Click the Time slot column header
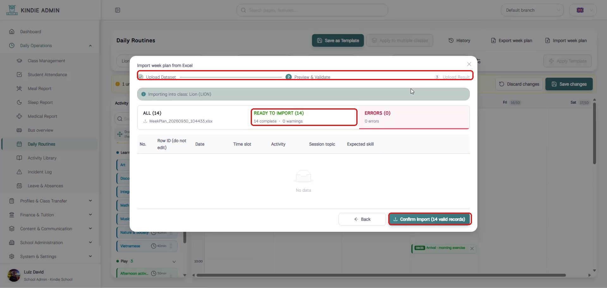The height and width of the screenshot is (288, 607). coord(242,144)
